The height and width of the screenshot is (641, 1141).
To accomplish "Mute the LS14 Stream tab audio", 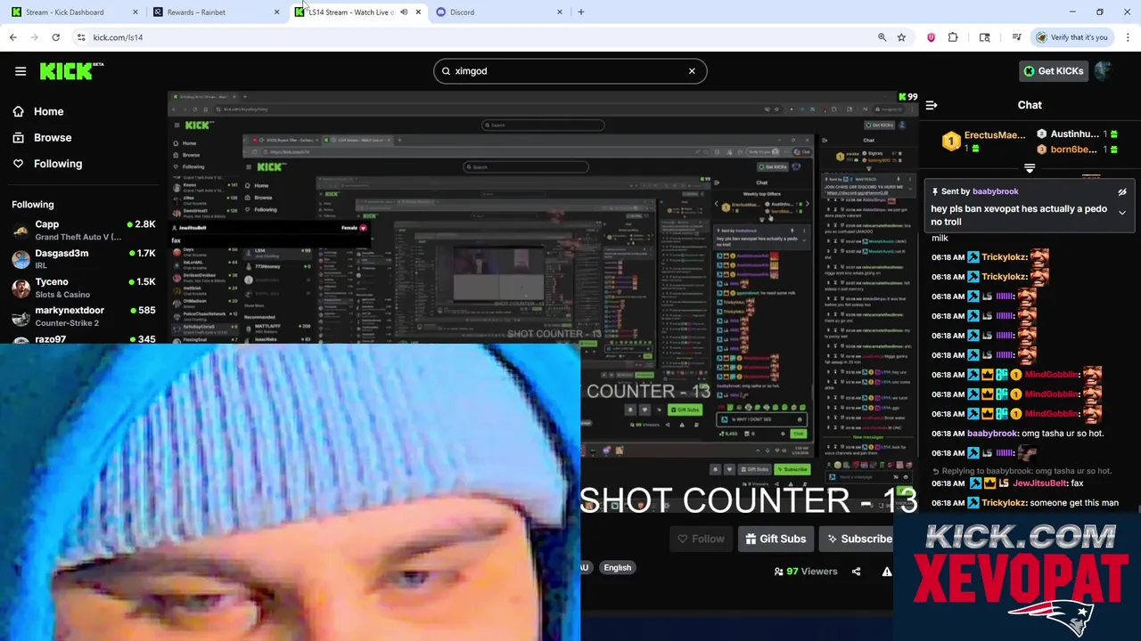I will click(x=404, y=12).
